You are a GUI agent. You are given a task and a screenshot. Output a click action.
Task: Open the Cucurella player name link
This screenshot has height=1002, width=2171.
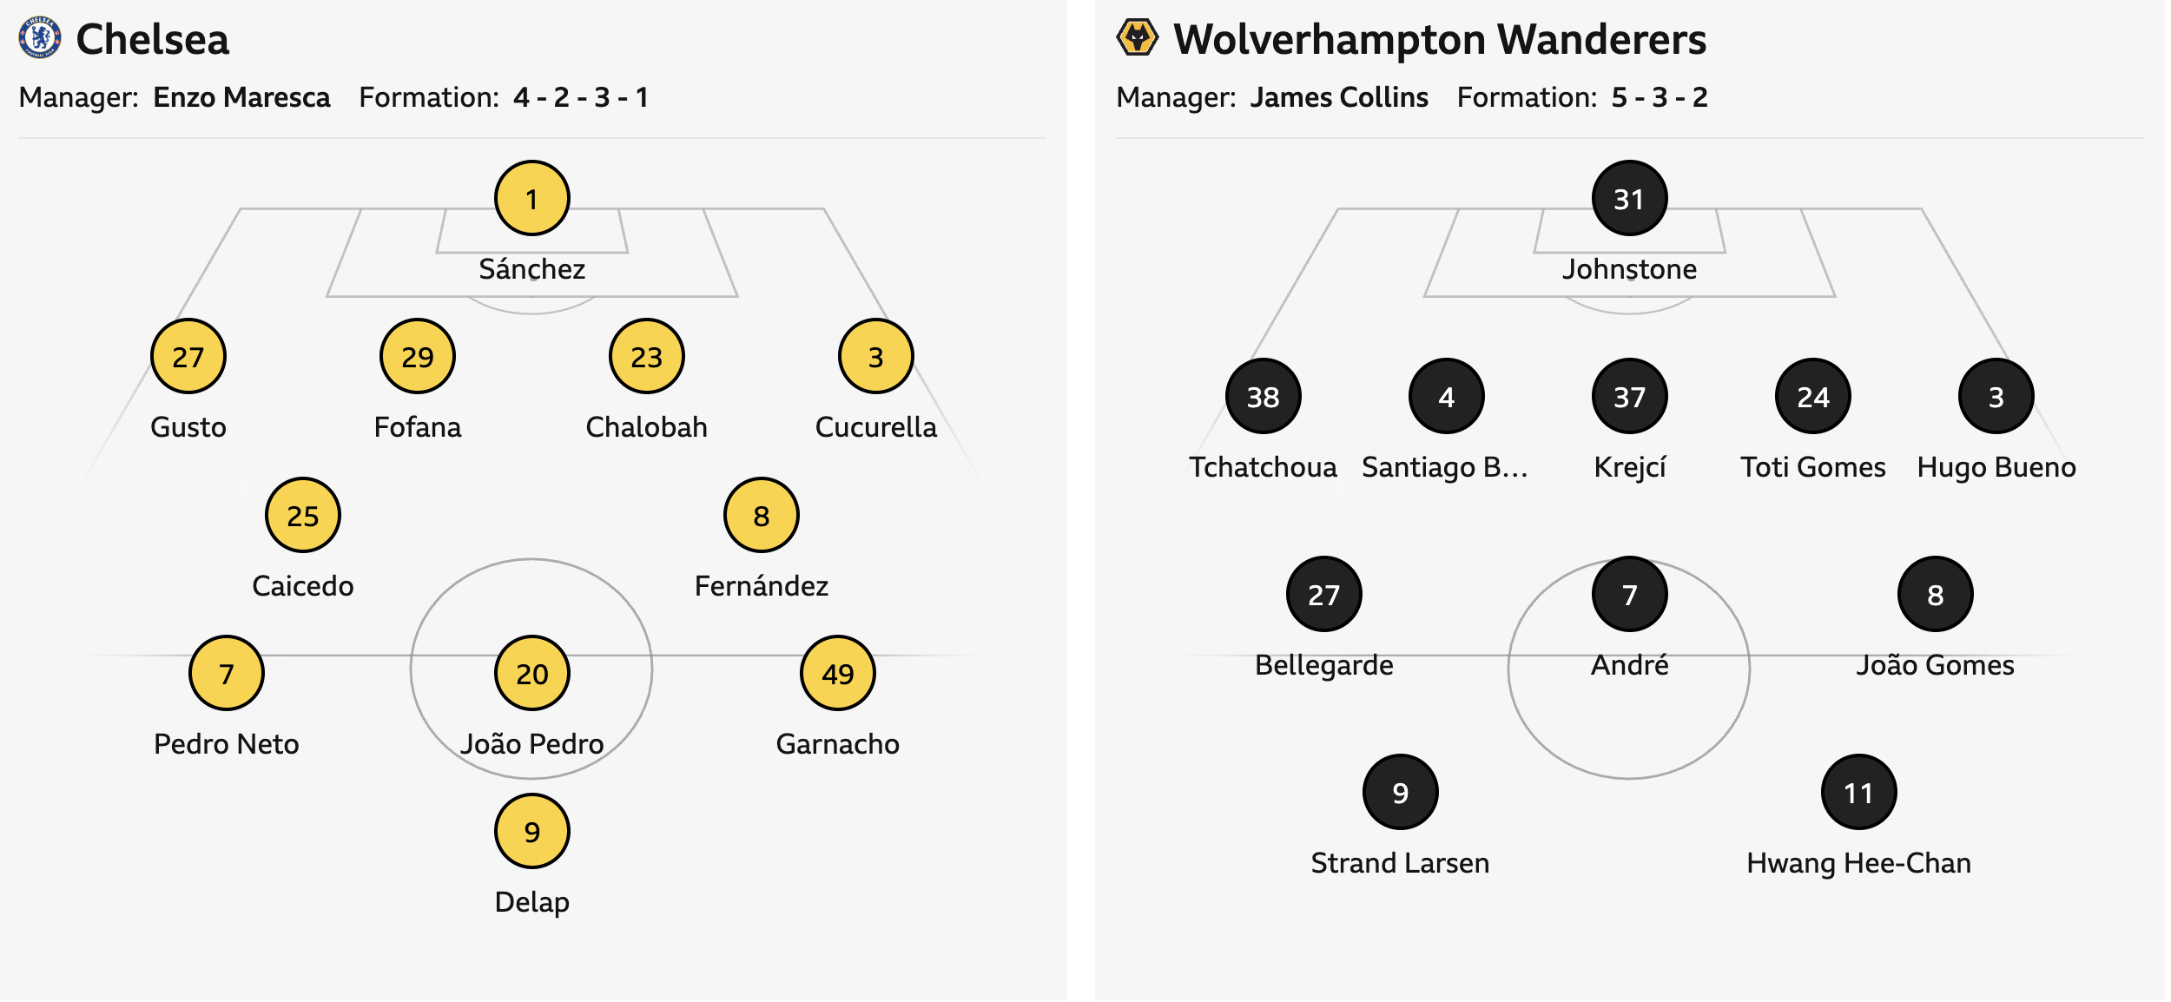pos(875,427)
